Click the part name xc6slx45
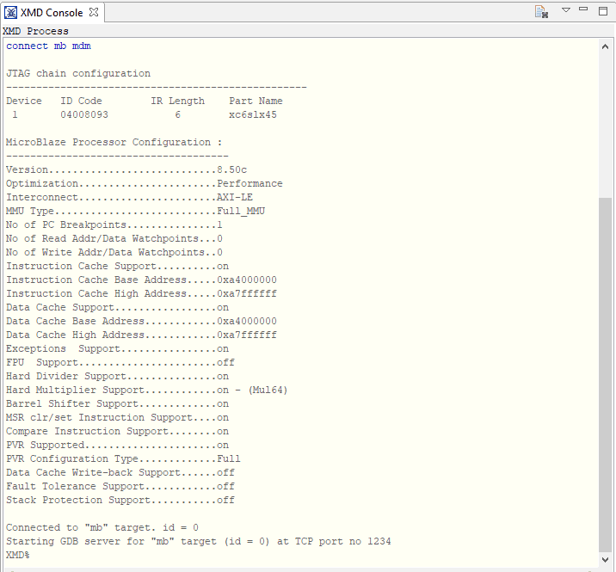Viewport: 616px width, 572px height. point(252,114)
